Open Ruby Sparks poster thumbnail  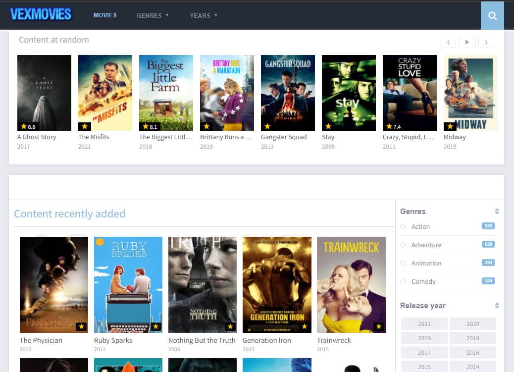(x=128, y=285)
